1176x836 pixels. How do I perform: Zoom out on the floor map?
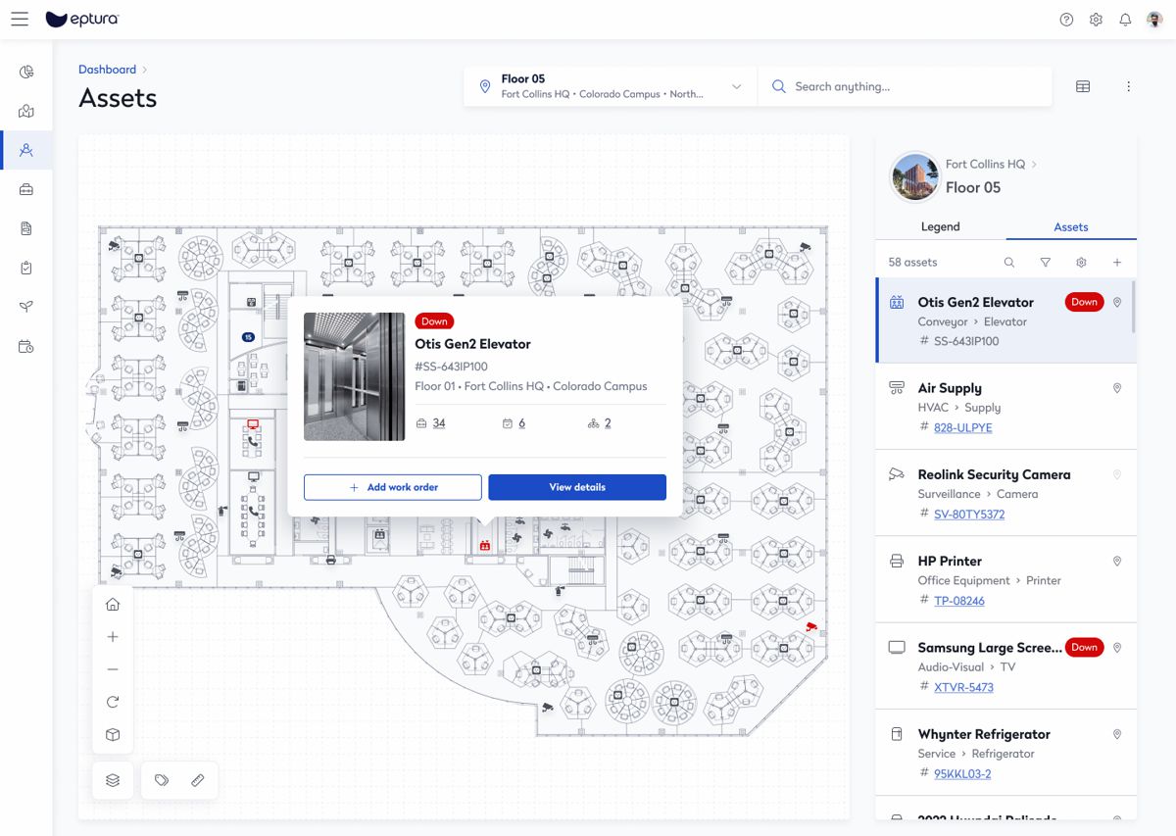(113, 669)
